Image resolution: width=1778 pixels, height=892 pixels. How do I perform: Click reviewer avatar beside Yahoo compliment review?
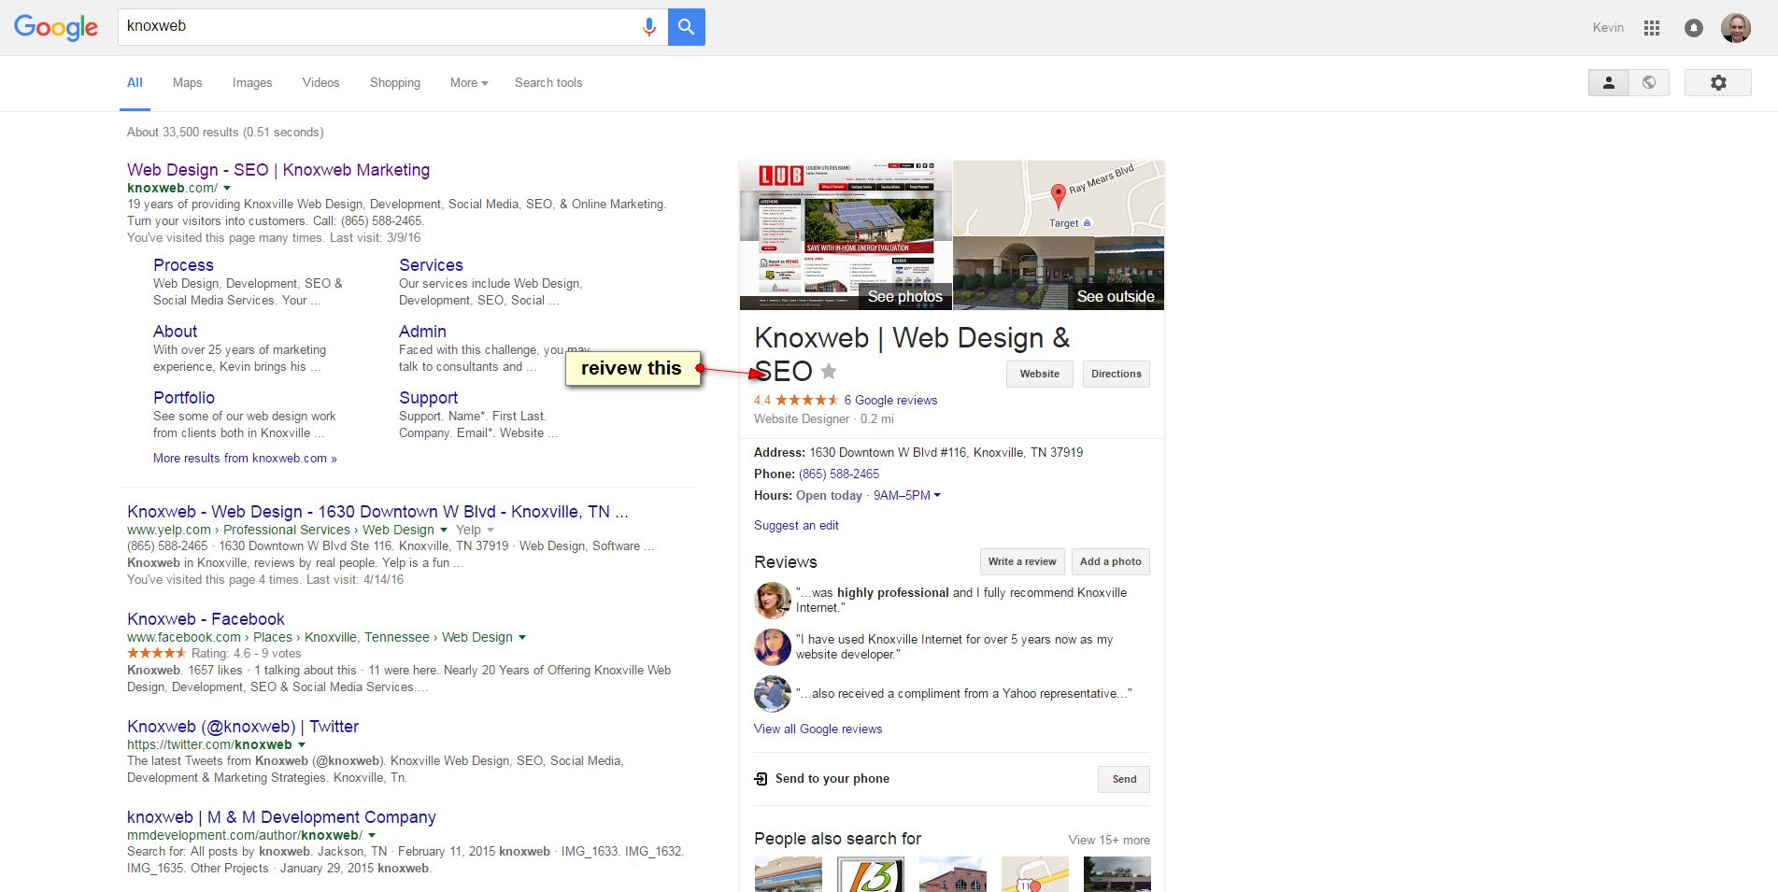pos(773,694)
